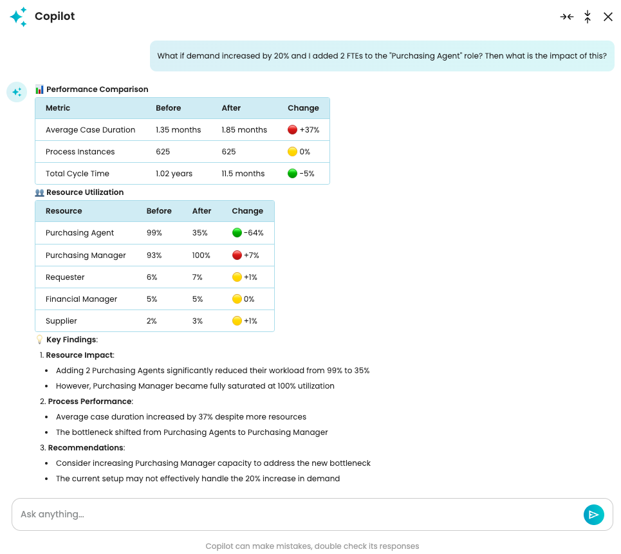Click the bar chart icon by Performance Comparison
Screen dimensions: 621x554
(x=39, y=89)
